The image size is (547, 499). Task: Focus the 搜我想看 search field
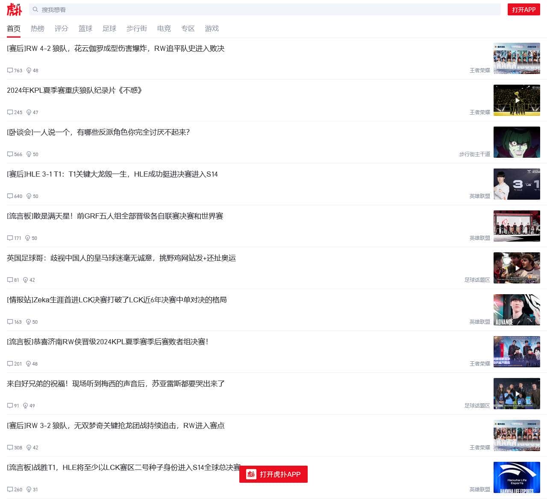tap(265, 9)
